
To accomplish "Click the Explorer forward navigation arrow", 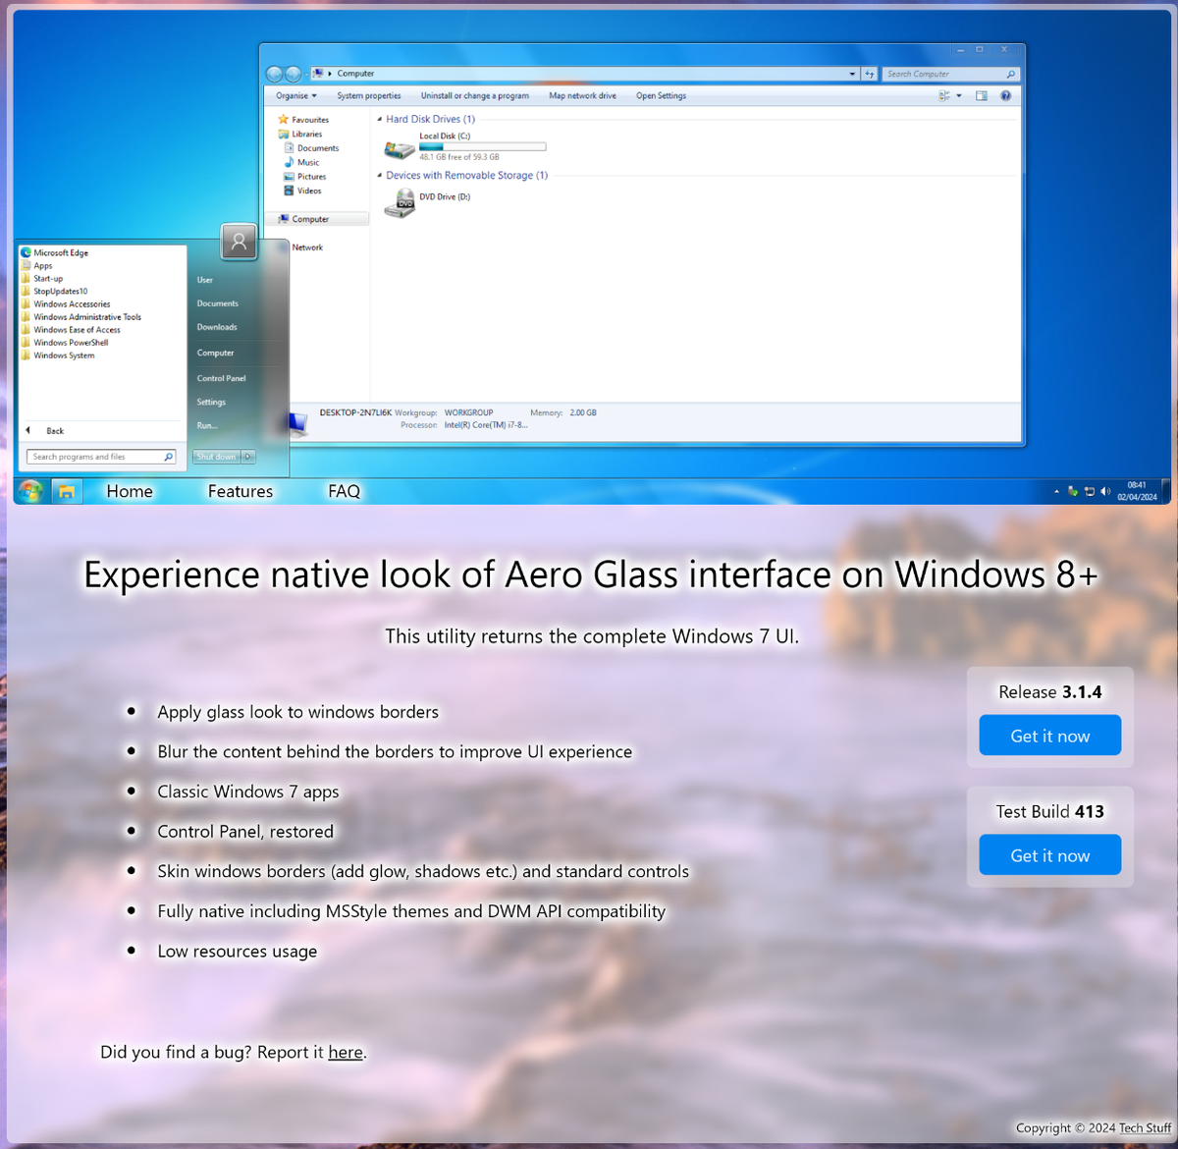I will pos(293,74).
